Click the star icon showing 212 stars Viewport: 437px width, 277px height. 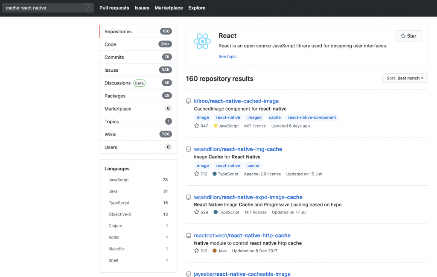[x=196, y=251]
